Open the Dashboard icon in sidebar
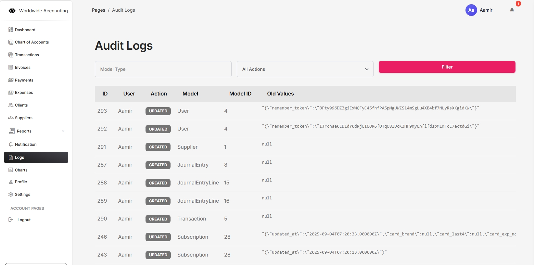 pyautogui.click(x=11, y=30)
